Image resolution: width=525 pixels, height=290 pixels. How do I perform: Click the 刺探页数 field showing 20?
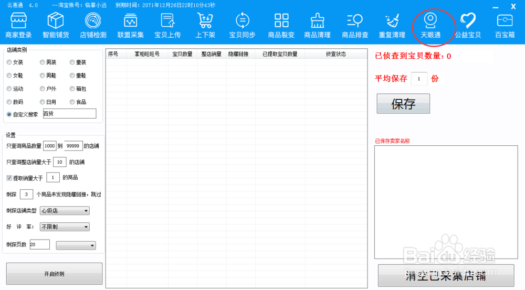(40, 244)
